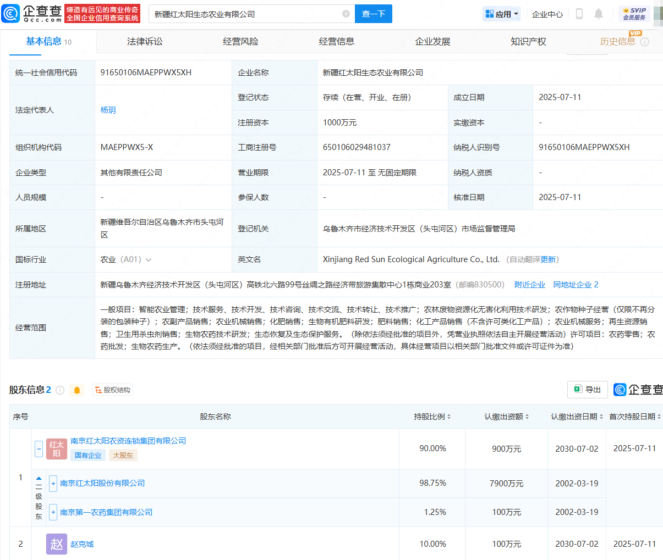Open the mobile app icon in top bar

tap(579, 14)
